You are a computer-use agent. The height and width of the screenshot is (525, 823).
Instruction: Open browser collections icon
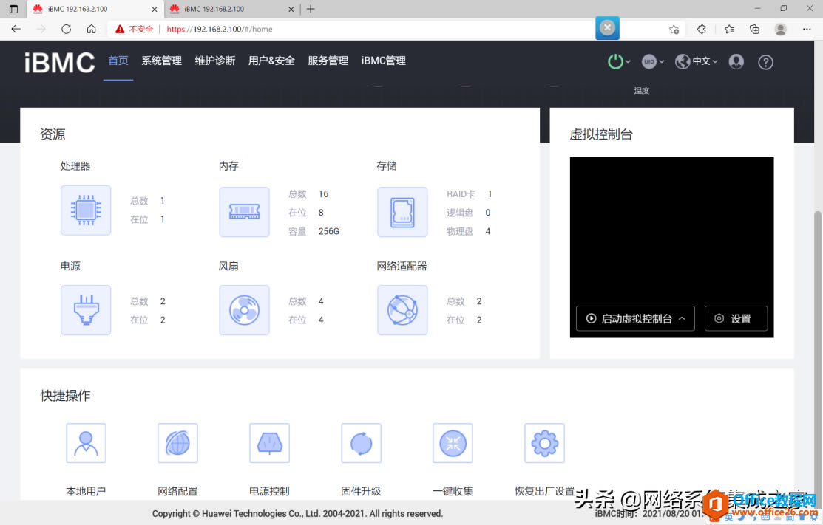click(754, 30)
